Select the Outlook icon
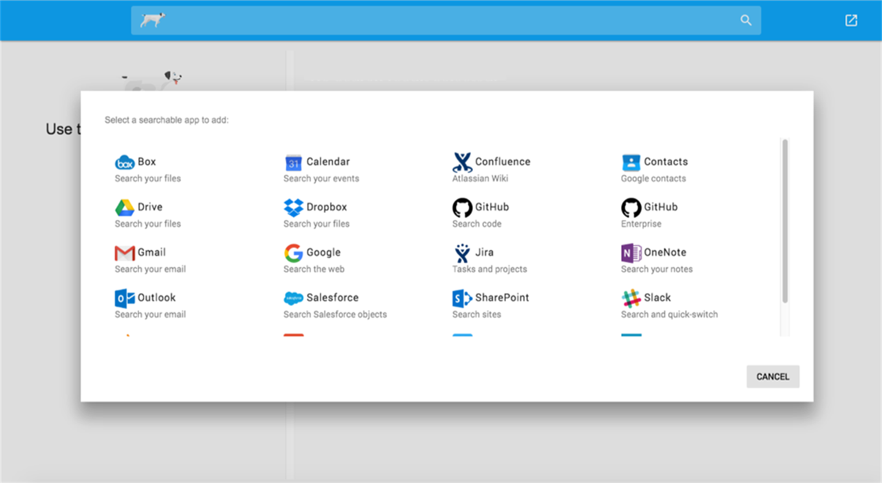This screenshot has height=483, width=882. tap(125, 298)
